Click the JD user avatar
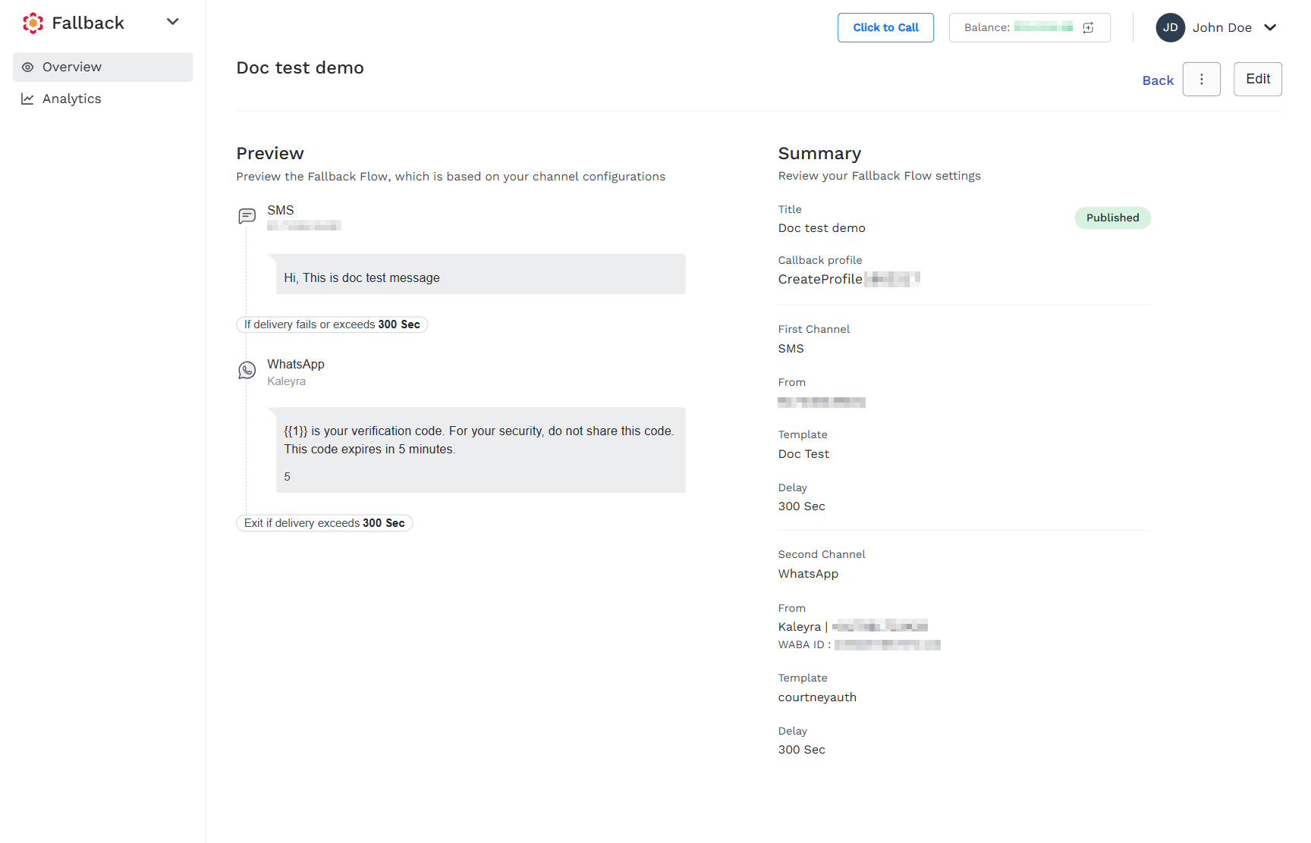This screenshot has height=843, width=1311. click(1170, 27)
